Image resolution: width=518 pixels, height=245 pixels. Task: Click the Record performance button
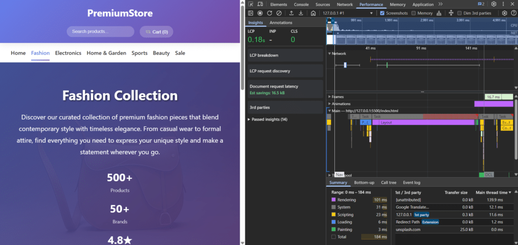click(260, 13)
